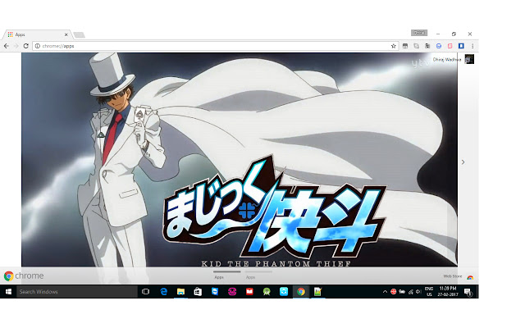
Task: Switch to the first Apps page indicator
Action: tap(226, 275)
